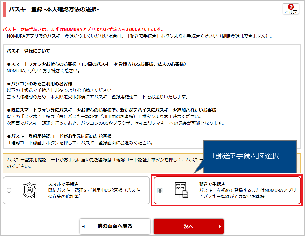Screen dimensions: 305x236
Task: Click the スマホで手続き option title
Action: (63, 184)
